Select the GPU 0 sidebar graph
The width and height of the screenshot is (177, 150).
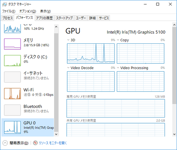tap(12, 127)
